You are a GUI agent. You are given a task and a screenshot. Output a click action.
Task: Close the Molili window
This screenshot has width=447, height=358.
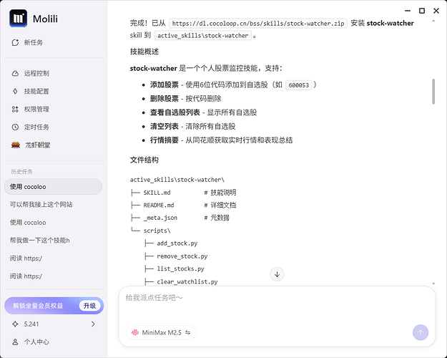pos(436,11)
